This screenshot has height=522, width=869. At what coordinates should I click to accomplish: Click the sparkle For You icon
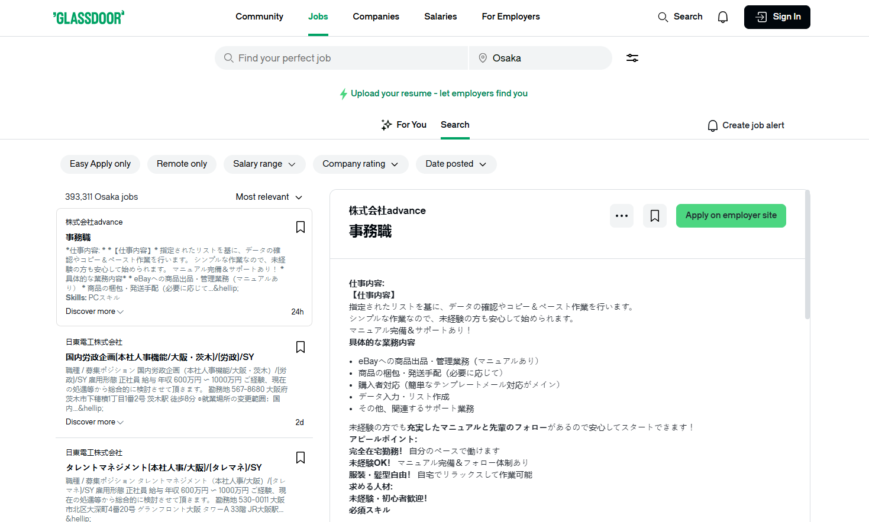pyautogui.click(x=386, y=125)
